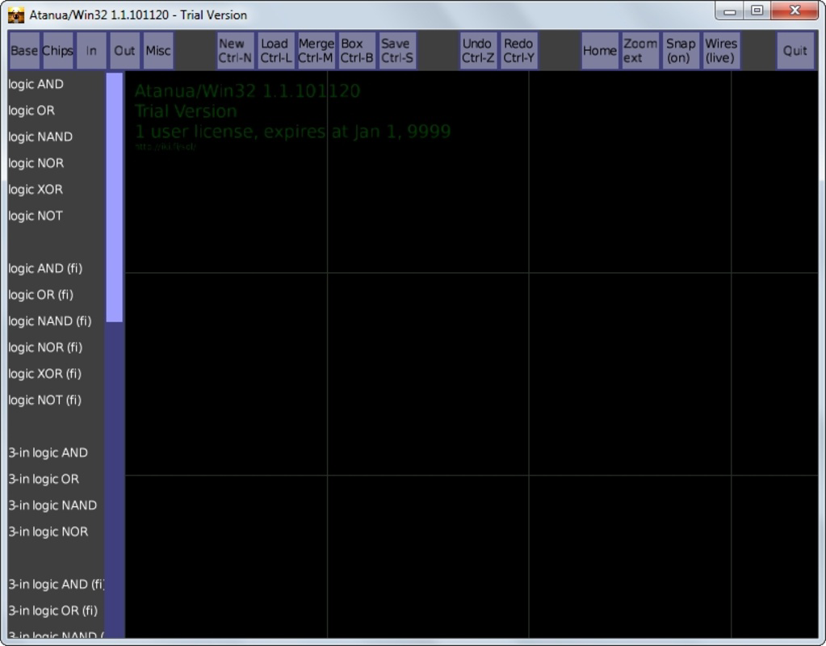The height and width of the screenshot is (646, 826).
Task: Undo last action with Undo Ctrl-Z
Action: (x=478, y=51)
